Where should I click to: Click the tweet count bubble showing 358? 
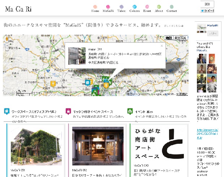point(207,4)
